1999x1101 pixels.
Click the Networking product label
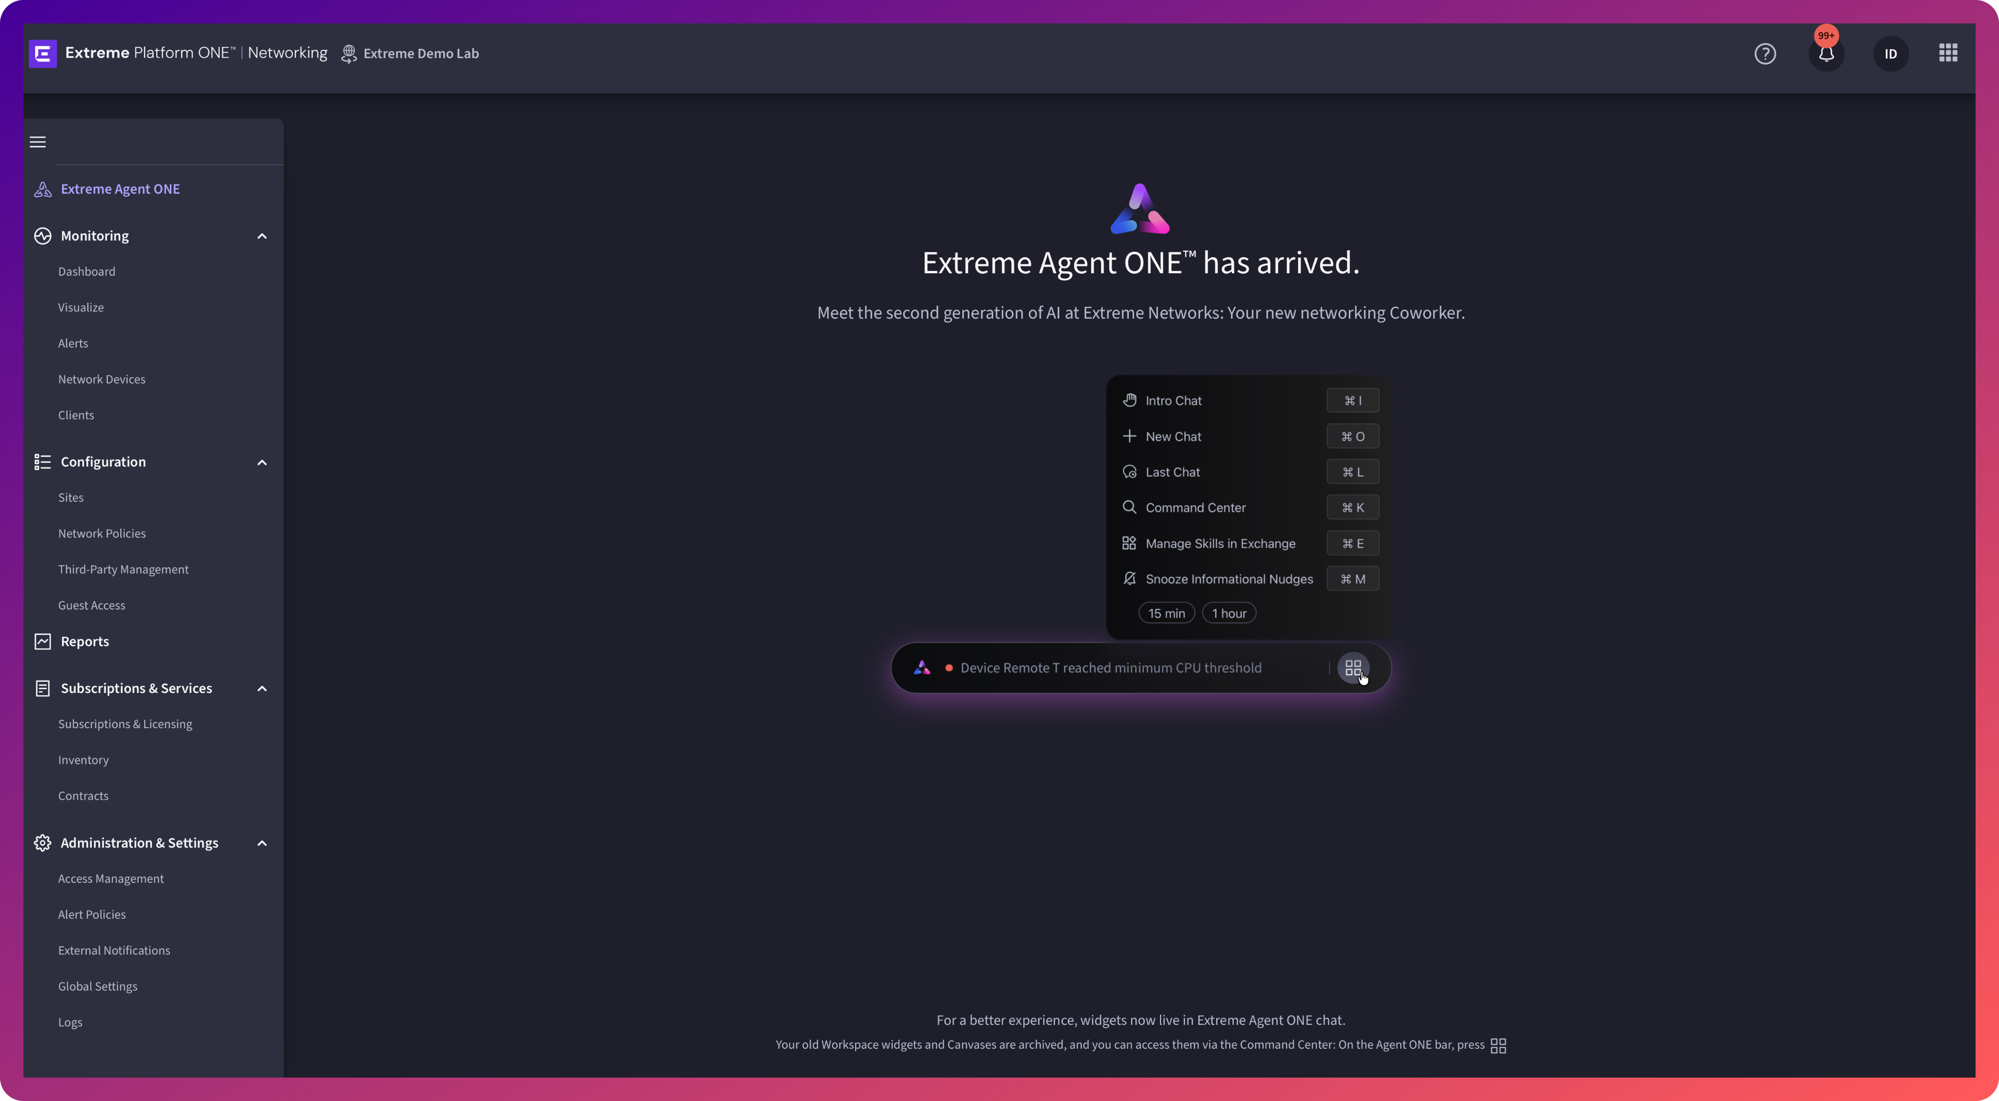(x=287, y=53)
